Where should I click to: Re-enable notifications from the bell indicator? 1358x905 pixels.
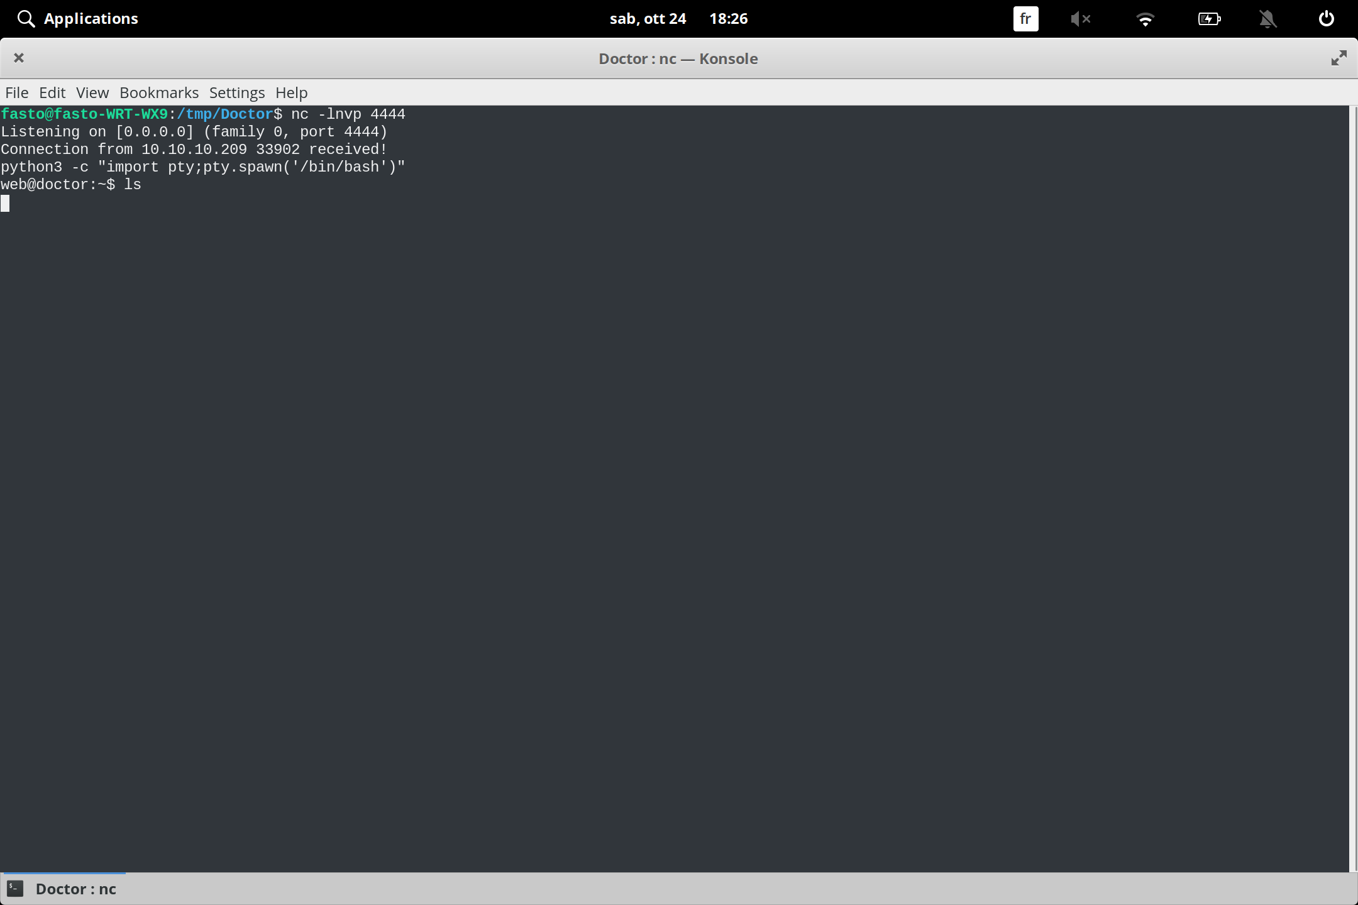click(x=1268, y=18)
